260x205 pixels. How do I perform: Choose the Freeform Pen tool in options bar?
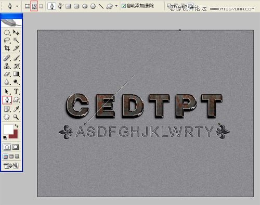pos(60,6)
